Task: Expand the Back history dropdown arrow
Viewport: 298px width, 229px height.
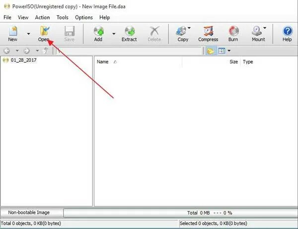Action: (17, 51)
